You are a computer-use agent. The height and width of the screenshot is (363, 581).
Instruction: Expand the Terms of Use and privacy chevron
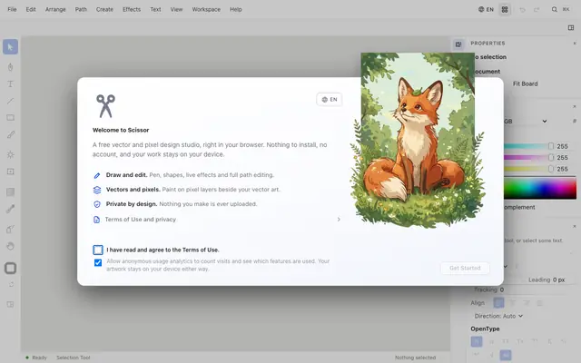339,220
